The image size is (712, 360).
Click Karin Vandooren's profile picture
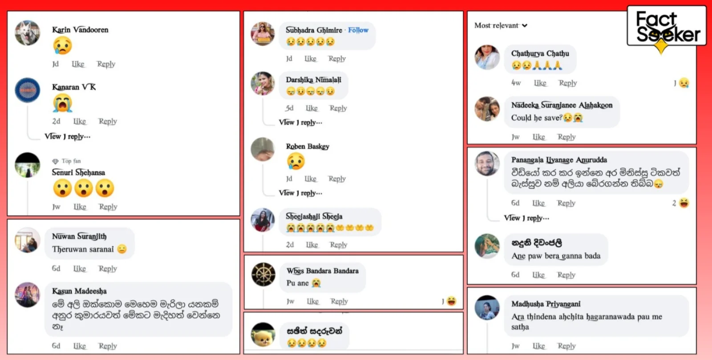point(27,33)
